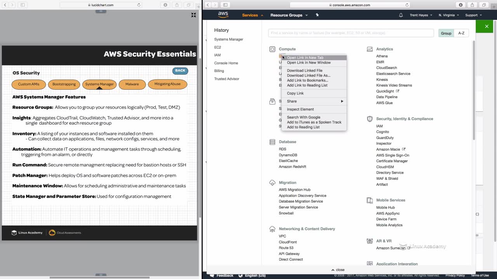Open the Trent Hayes account menu
The image size is (497, 279).
tap(421, 15)
